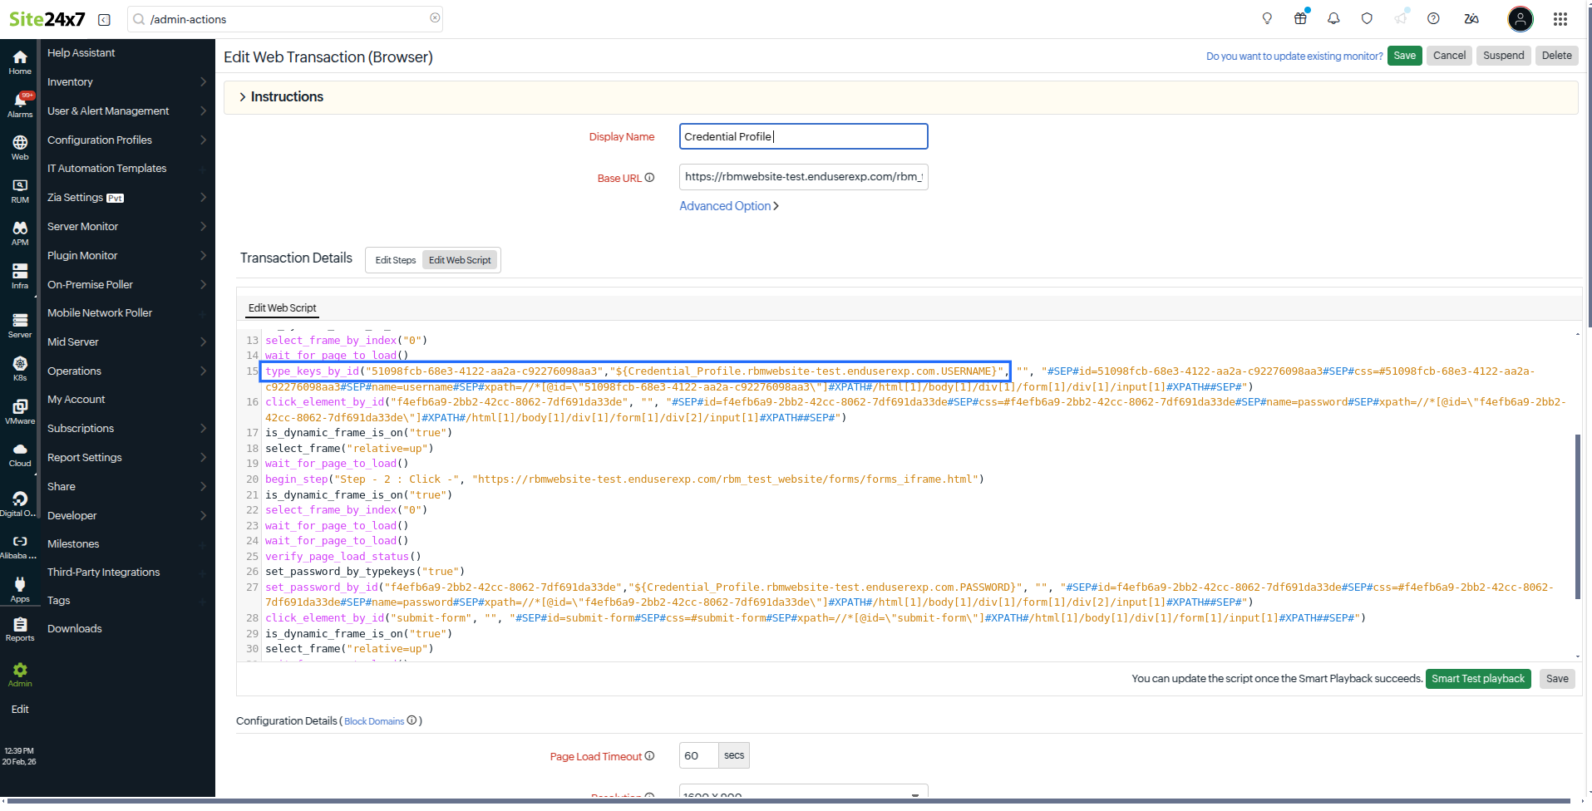Open the Home sidebar icon

point(19,58)
